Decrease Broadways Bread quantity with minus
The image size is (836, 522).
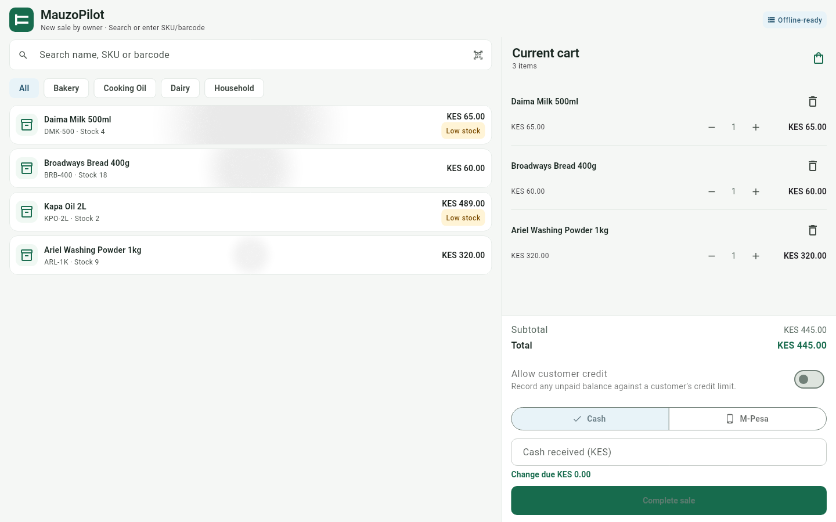[x=712, y=191]
